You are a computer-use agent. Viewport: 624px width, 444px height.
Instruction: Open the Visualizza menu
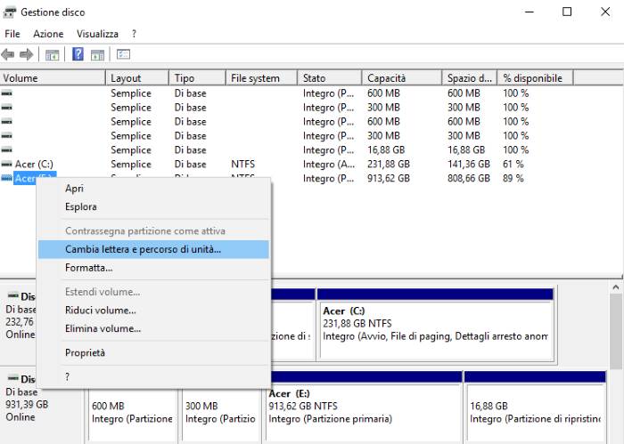pos(97,34)
